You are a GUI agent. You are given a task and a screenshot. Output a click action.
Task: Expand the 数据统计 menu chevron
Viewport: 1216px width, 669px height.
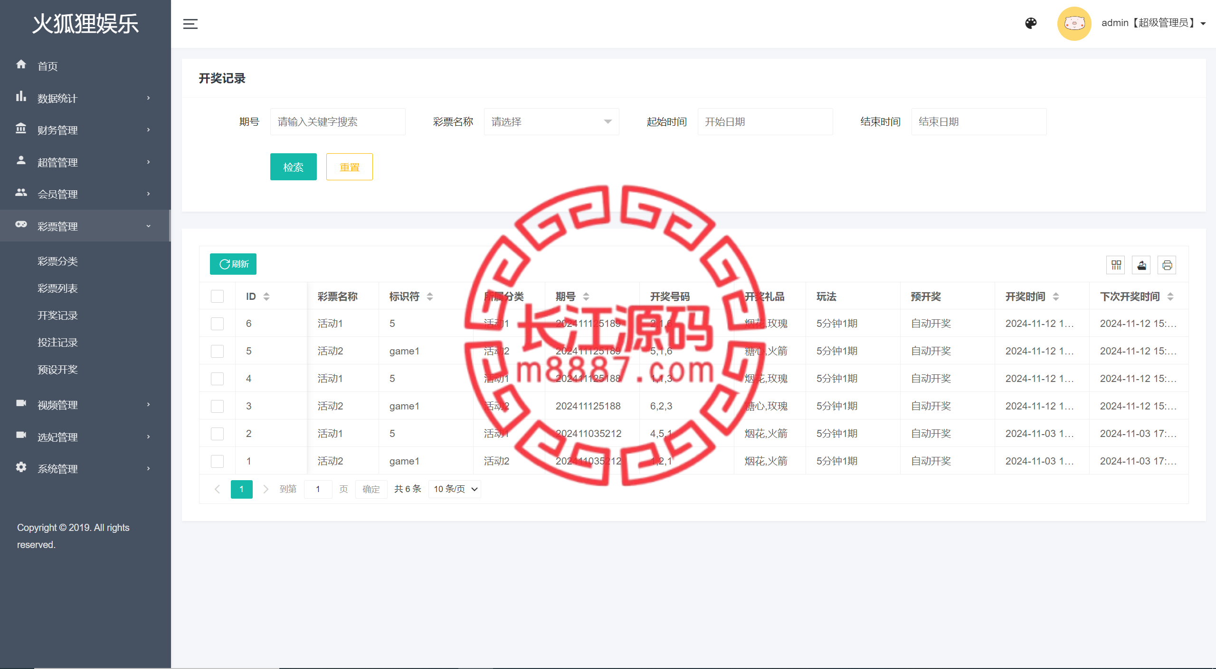[148, 98]
